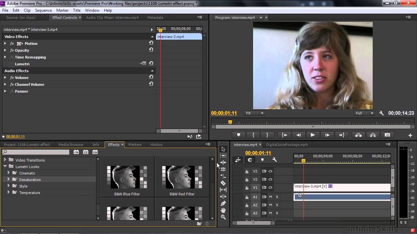The image size is (417, 234).
Task: Expand Video Transitions folder
Action: point(5,160)
